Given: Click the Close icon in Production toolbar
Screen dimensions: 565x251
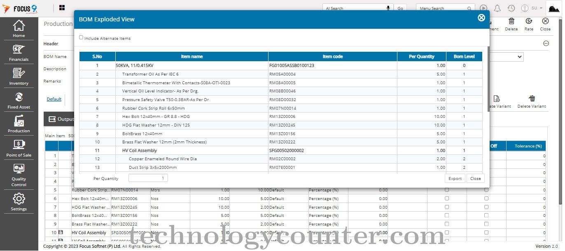Looking at the screenshot, I should point(545,21).
